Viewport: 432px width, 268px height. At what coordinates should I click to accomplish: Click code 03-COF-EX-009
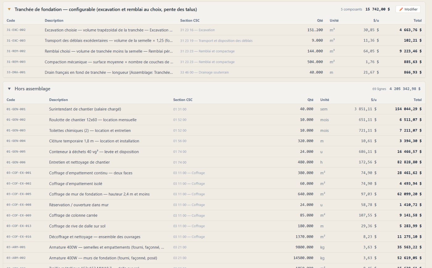19,215
